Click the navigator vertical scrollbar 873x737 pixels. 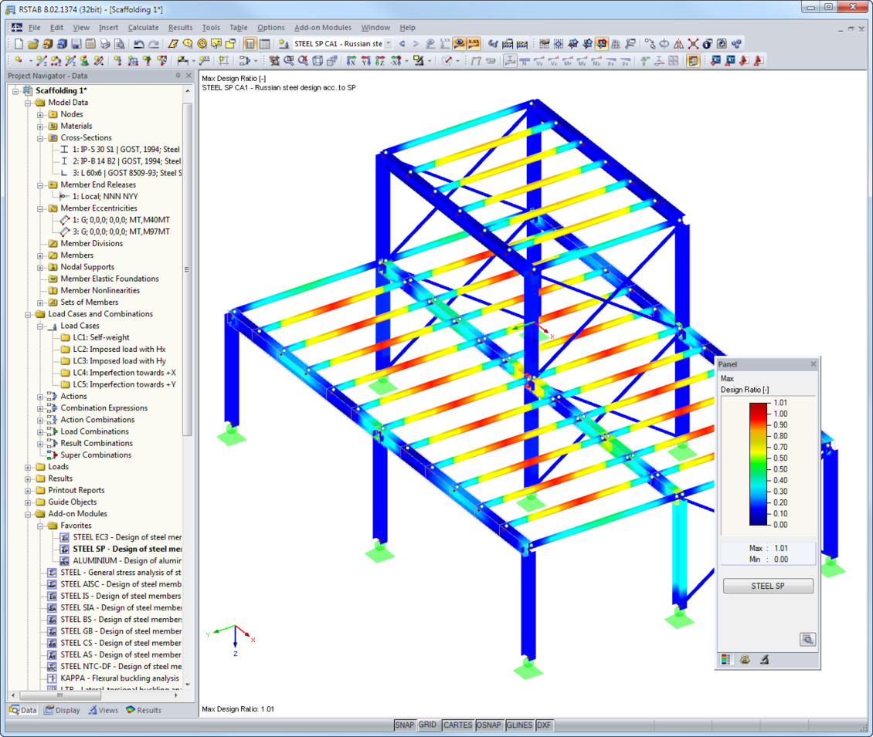[x=188, y=270]
